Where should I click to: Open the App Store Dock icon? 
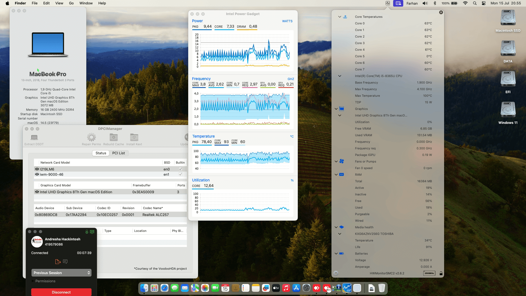click(x=296, y=288)
